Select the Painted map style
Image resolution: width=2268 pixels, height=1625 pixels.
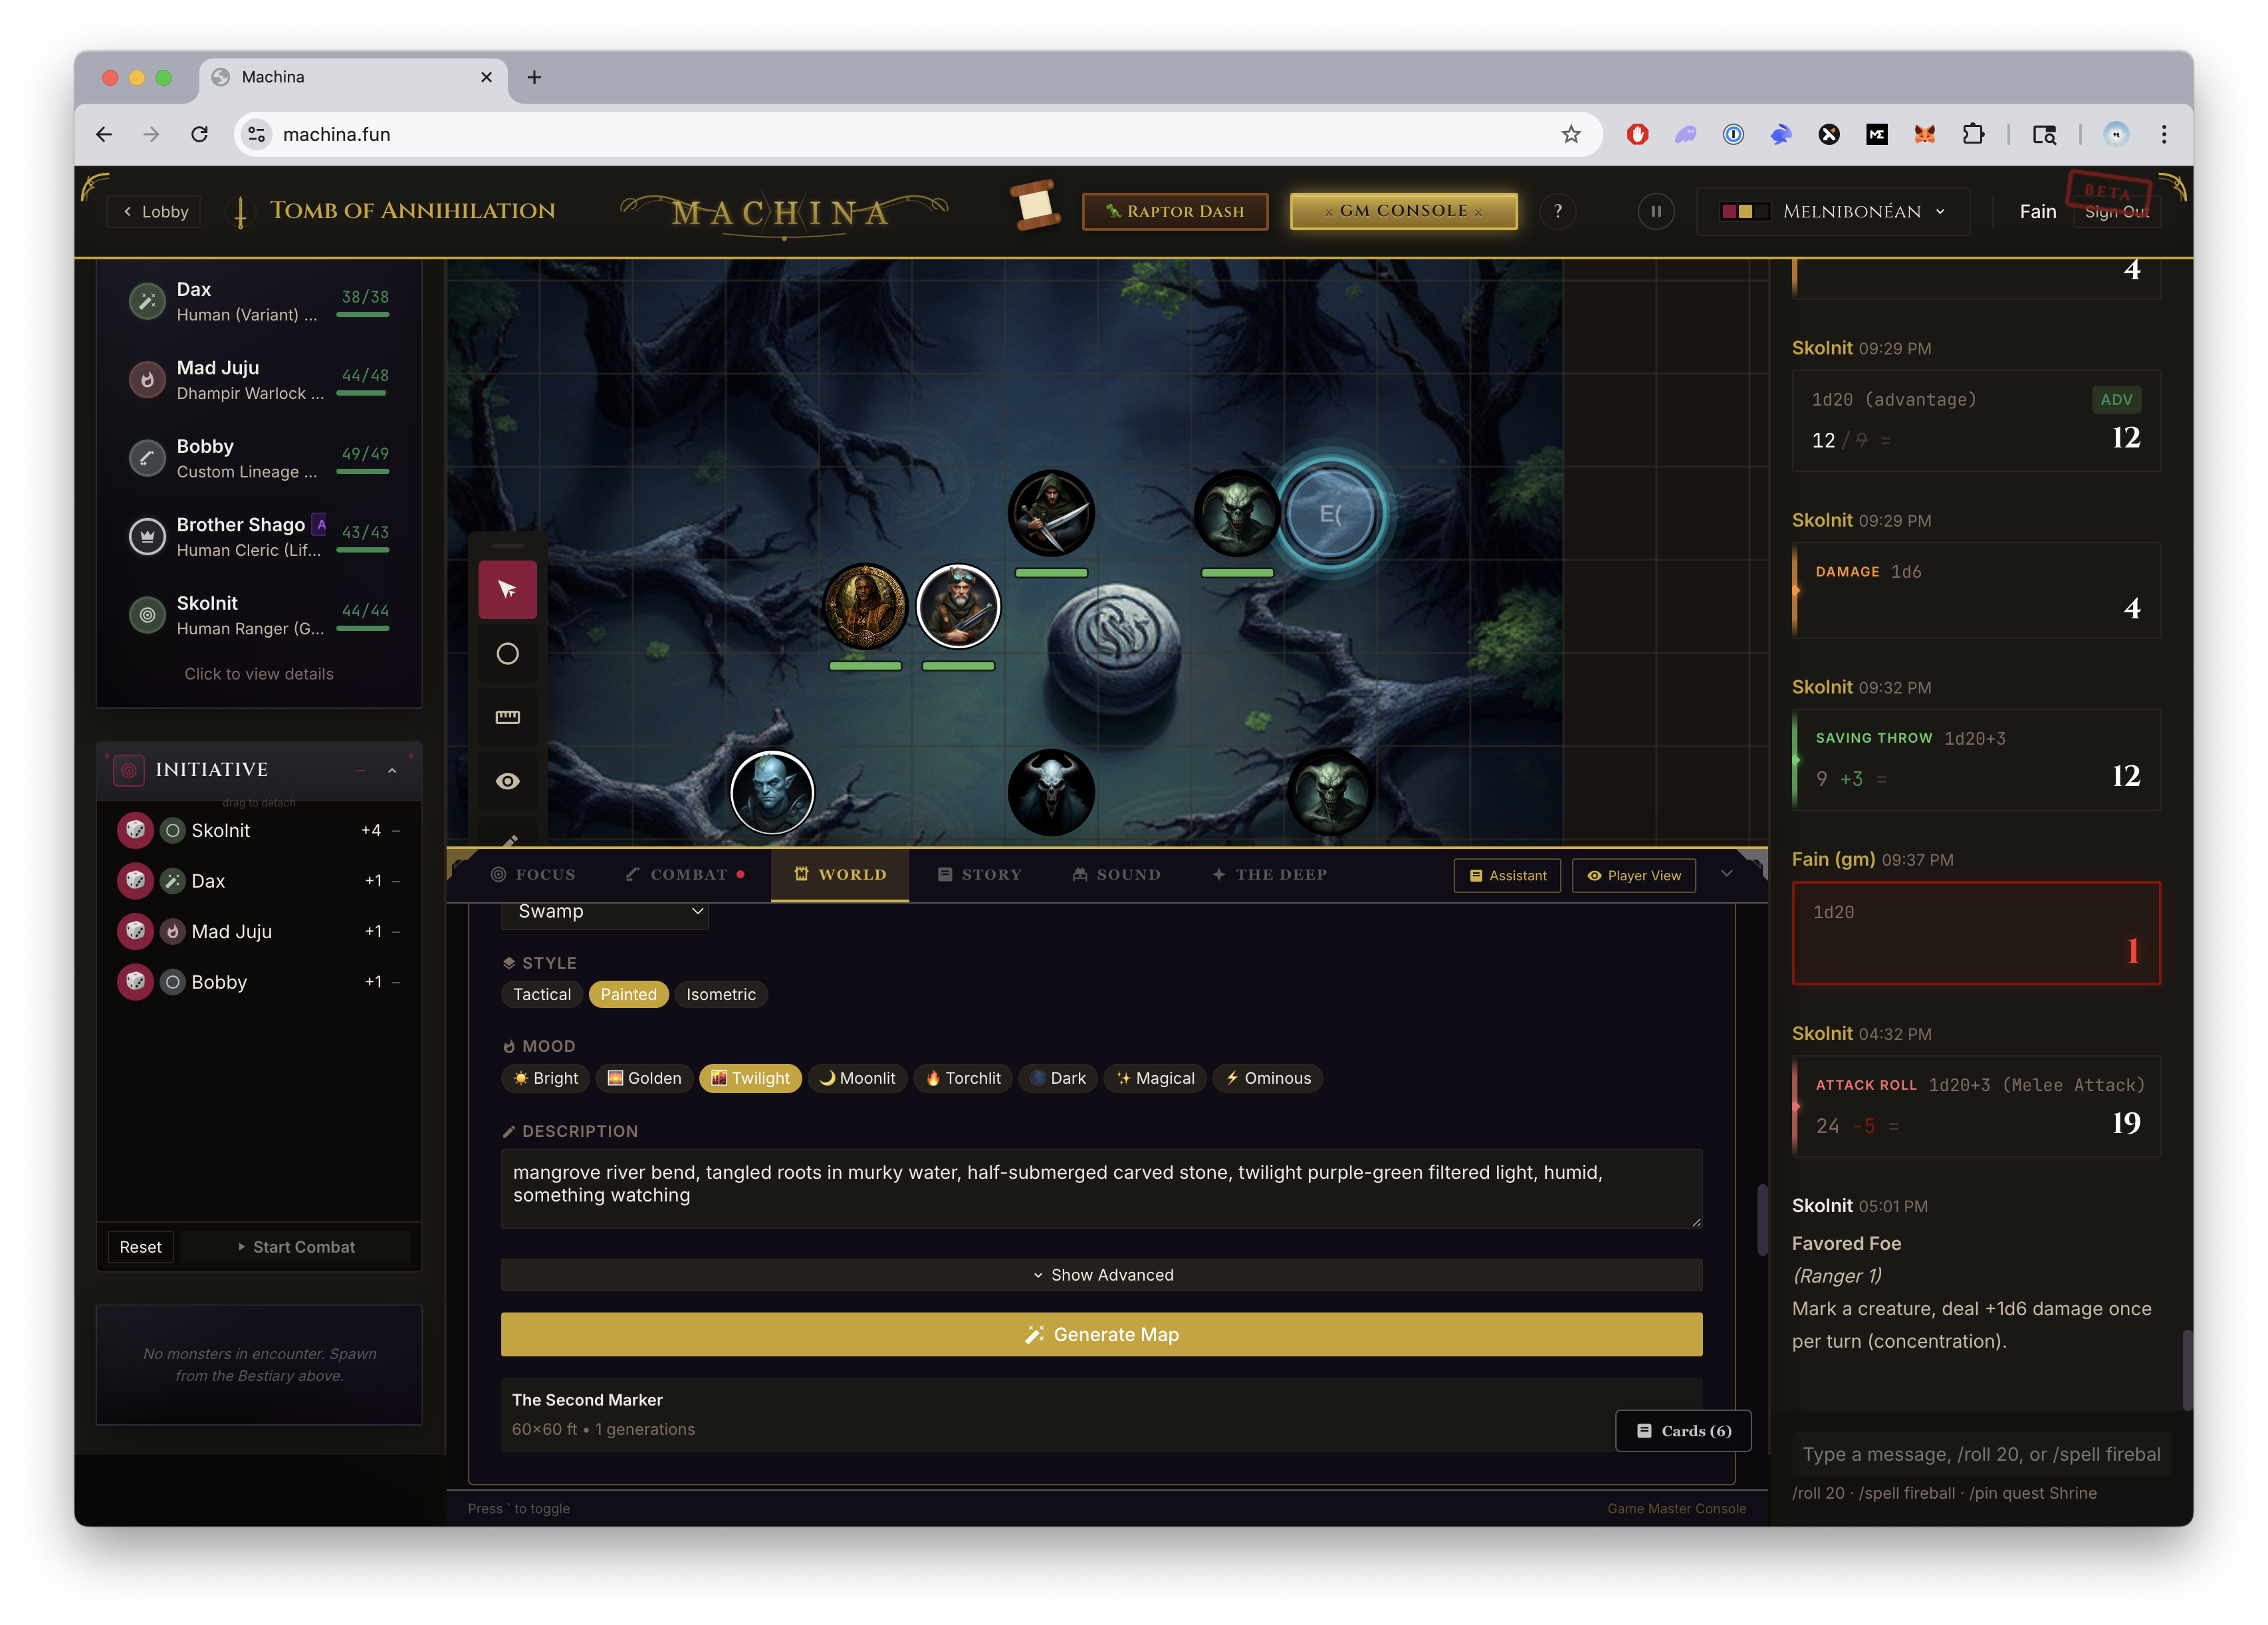[x=628, y=994]
